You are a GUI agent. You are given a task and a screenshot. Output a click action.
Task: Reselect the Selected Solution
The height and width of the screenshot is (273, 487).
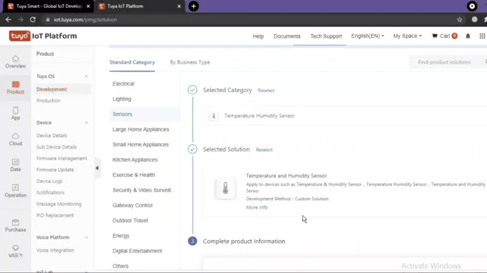pyautogui.click(x=264, y=149)
